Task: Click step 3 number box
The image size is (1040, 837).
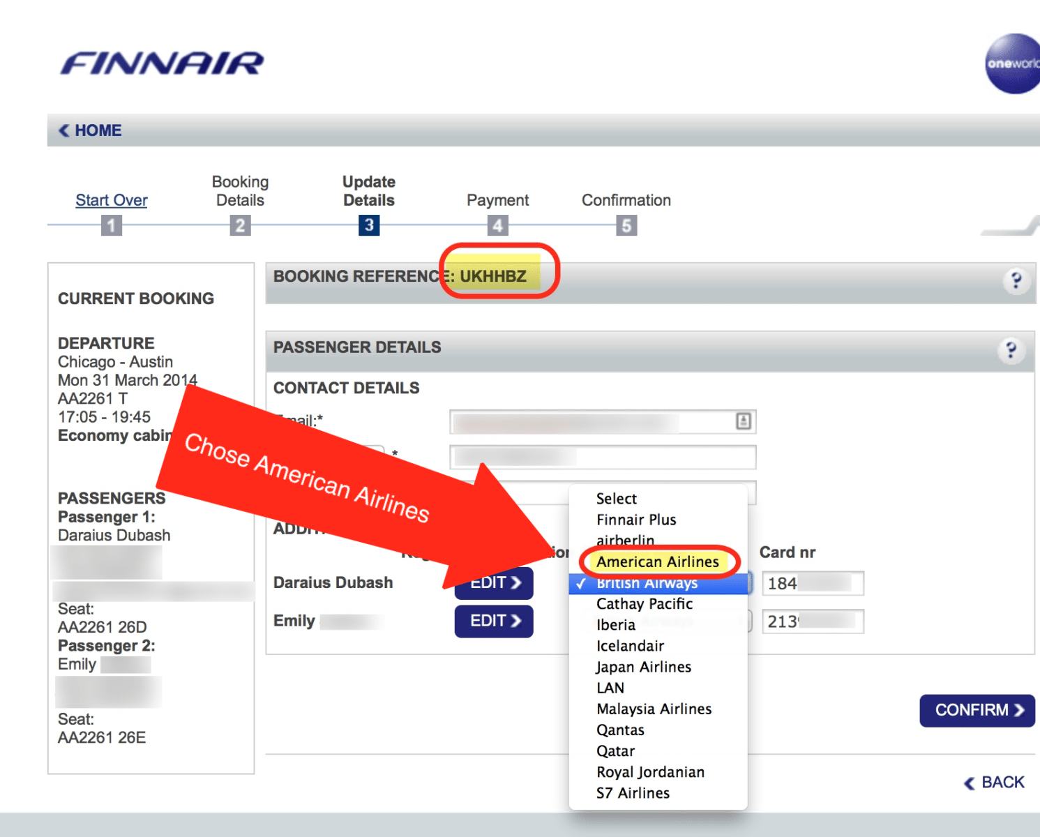Action: point(369,225)
